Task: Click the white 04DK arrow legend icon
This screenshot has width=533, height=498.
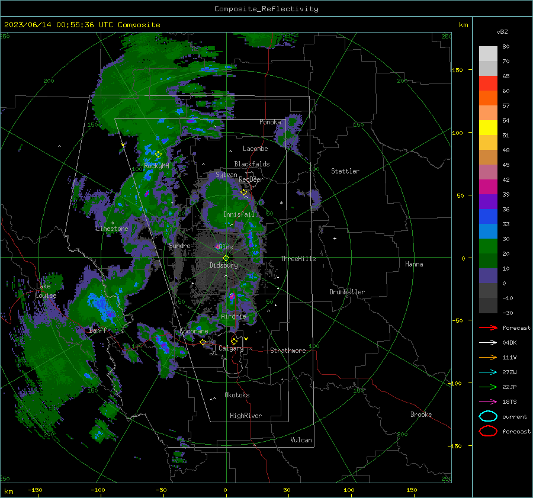Action: tap(488, 343)
